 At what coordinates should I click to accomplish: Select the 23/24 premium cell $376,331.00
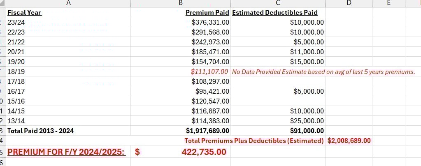click(x=210, y=22)
